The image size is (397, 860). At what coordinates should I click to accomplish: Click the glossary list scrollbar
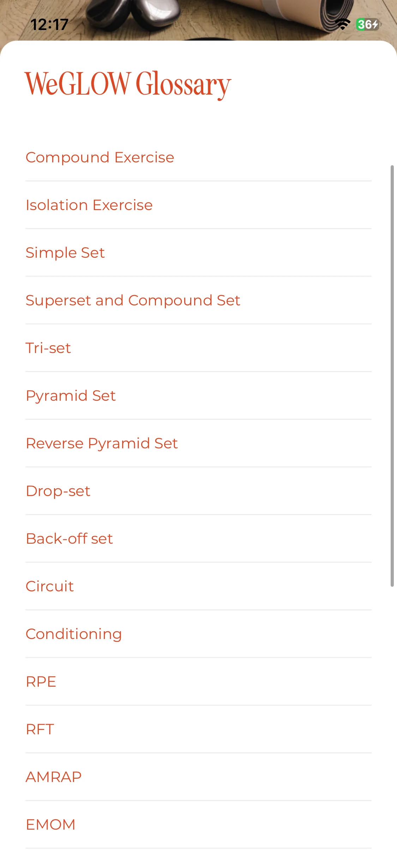(392, 376)
